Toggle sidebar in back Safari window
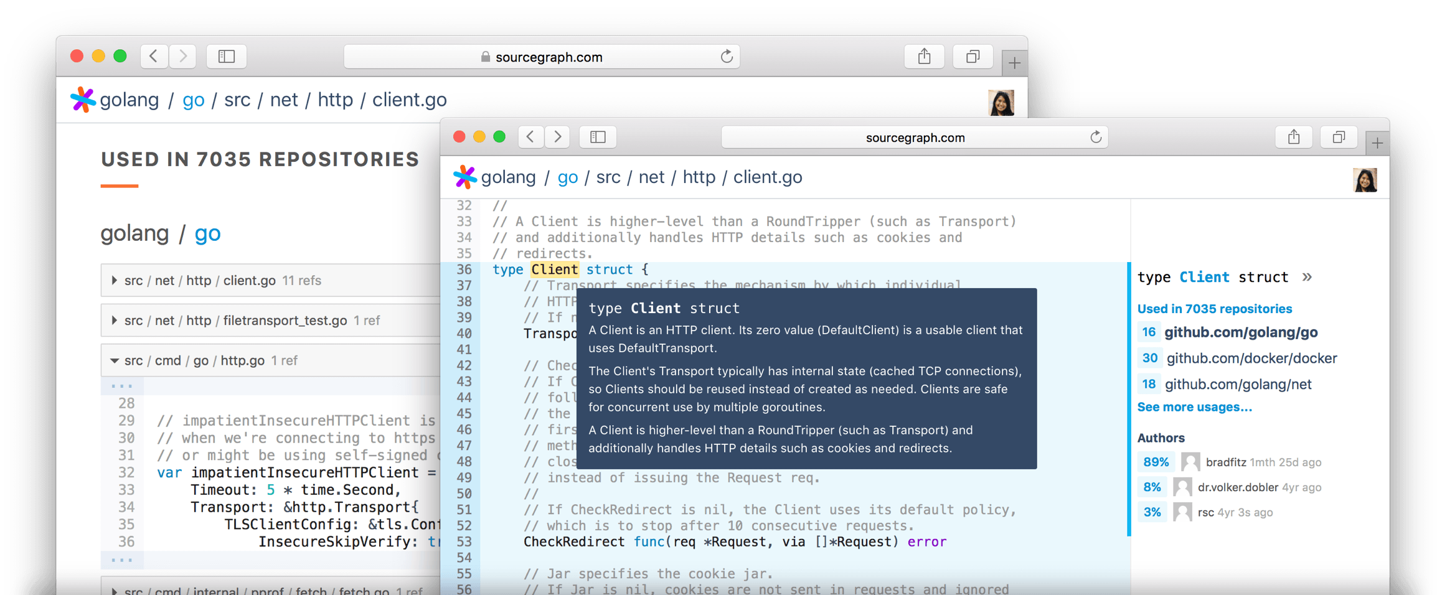 [227, 57]
